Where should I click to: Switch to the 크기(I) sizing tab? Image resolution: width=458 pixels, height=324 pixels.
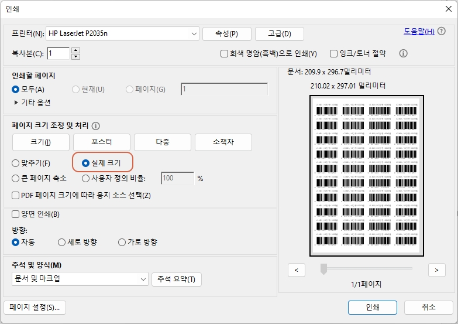[41, 142]
